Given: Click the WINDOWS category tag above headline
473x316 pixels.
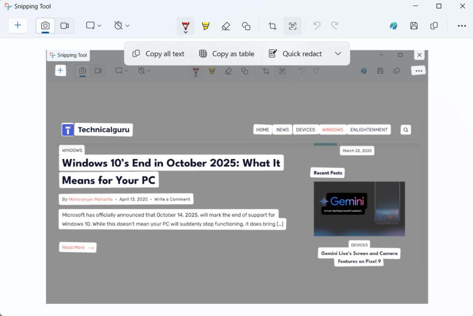Looking at the screenshot, I should coord(72,150).
